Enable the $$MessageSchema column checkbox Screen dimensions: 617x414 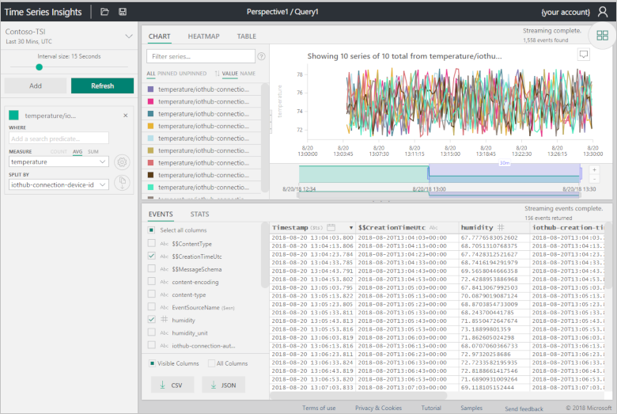[152, 268]
